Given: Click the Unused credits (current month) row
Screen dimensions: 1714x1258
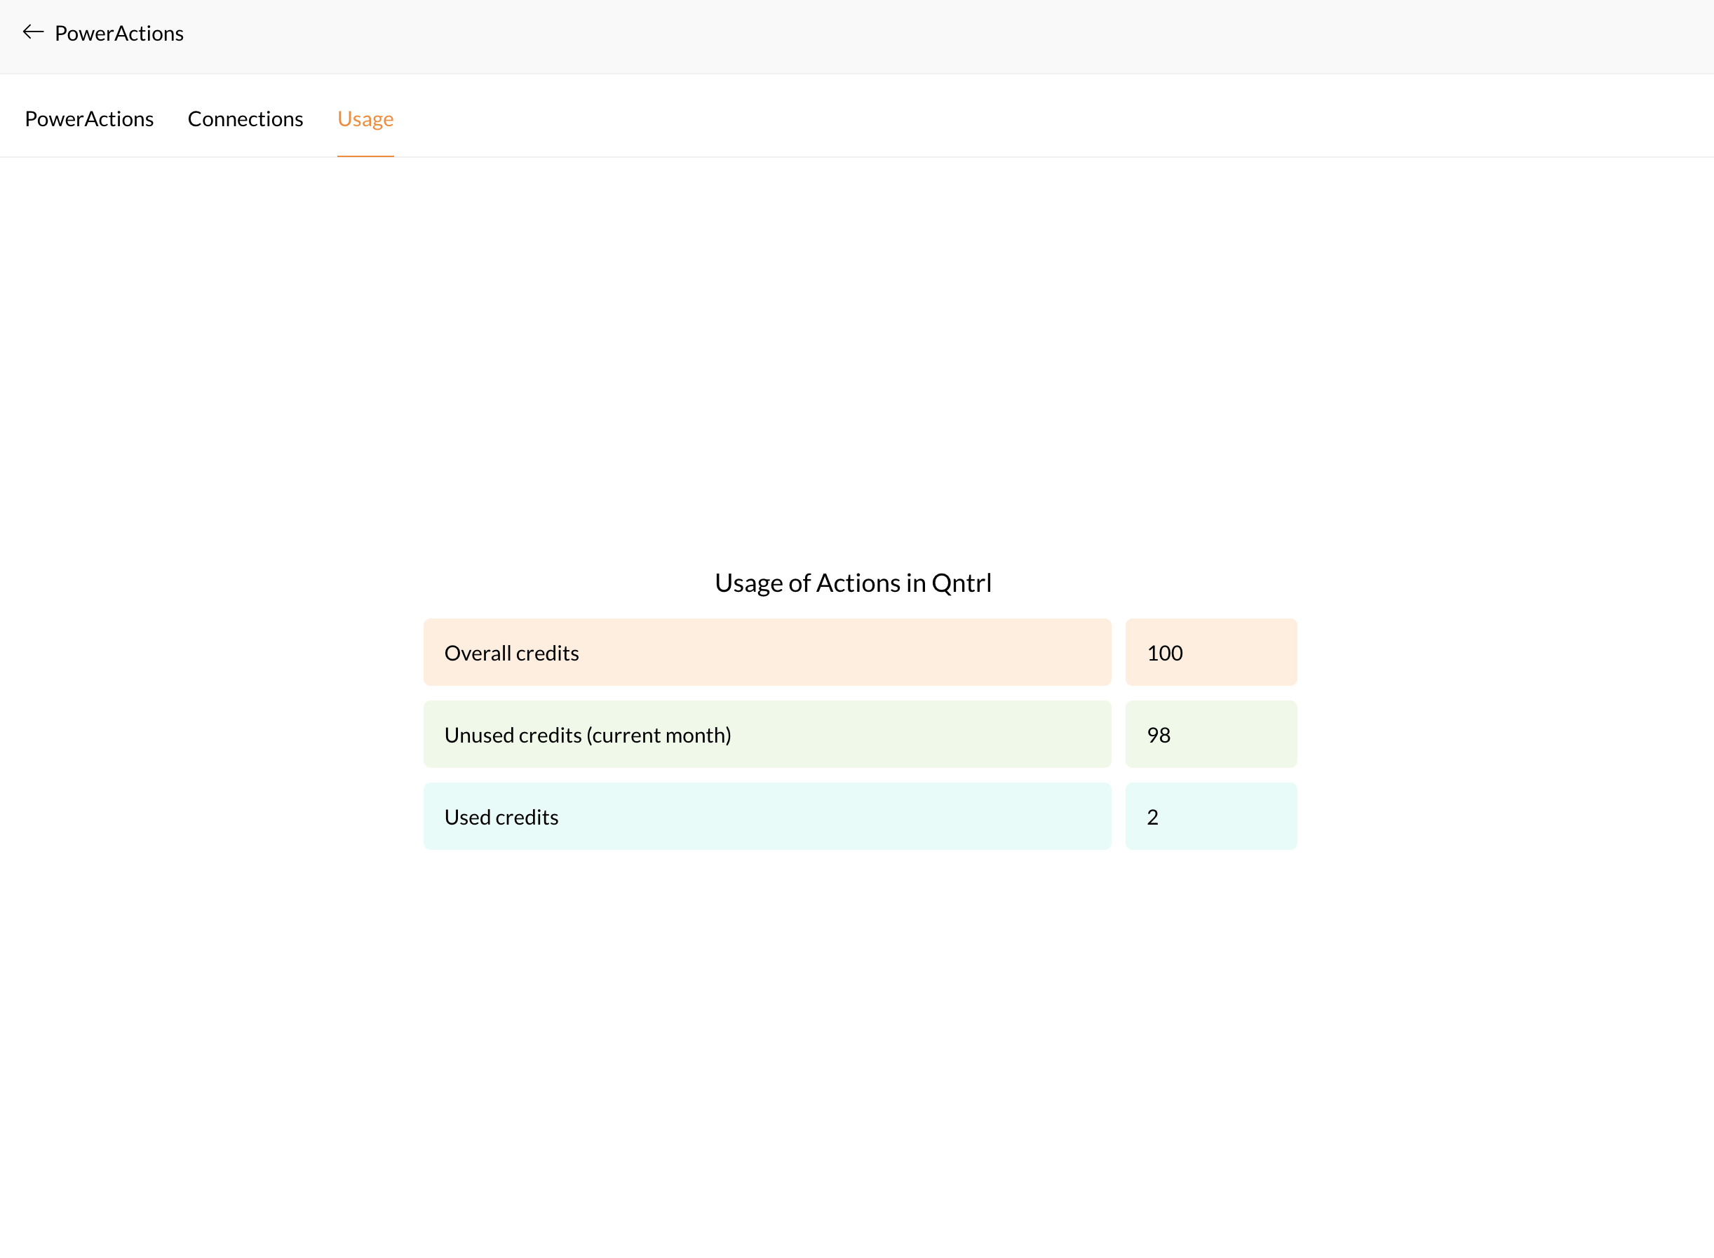Looking at the screenshot, I should [767, 735].
